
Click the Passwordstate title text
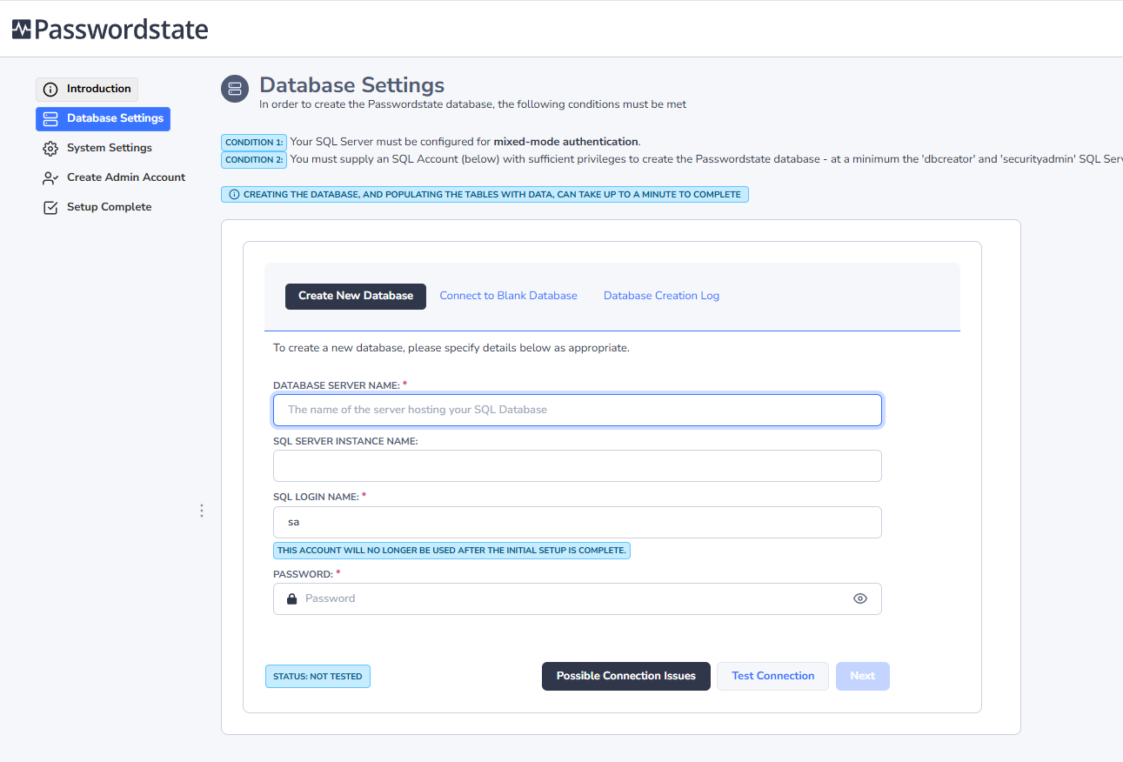122,30
